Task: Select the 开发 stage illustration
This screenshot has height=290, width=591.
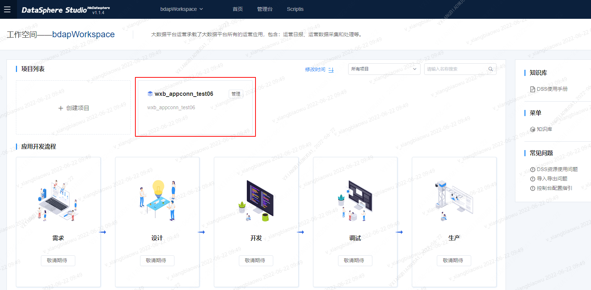Action: (256, 201)
